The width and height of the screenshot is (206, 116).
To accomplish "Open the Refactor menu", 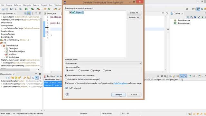I will [18, 5].
